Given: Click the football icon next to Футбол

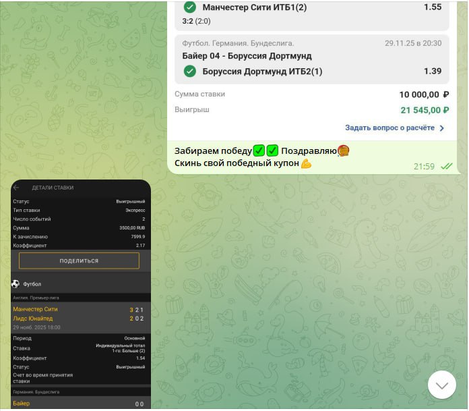Looking at the screenshot, I should (15, 284).
